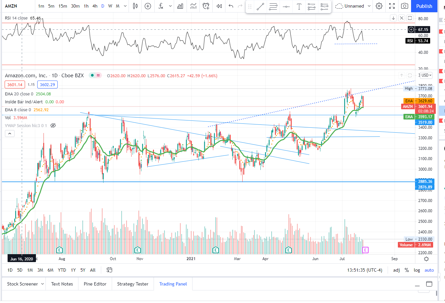The image size is (445, 303).
Task: Move the RSI pane down
Action: pos(393,18)
